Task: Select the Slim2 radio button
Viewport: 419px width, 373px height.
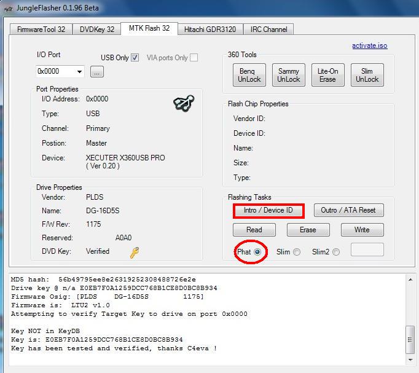Action: (x=336, y=252)
